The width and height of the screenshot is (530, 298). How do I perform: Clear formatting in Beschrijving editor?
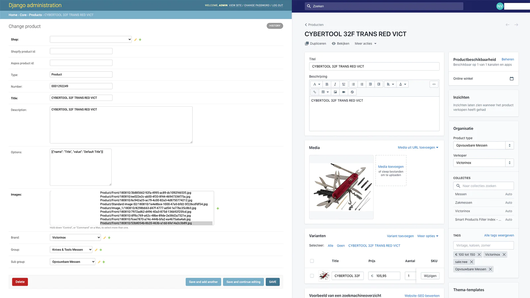point(352,92)
